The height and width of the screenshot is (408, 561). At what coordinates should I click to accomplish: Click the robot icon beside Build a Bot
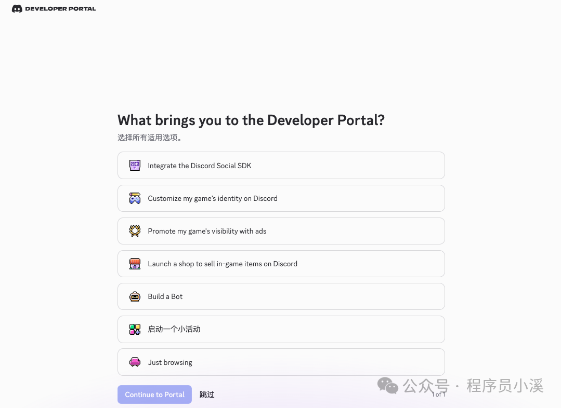click(x=135, y=296)
